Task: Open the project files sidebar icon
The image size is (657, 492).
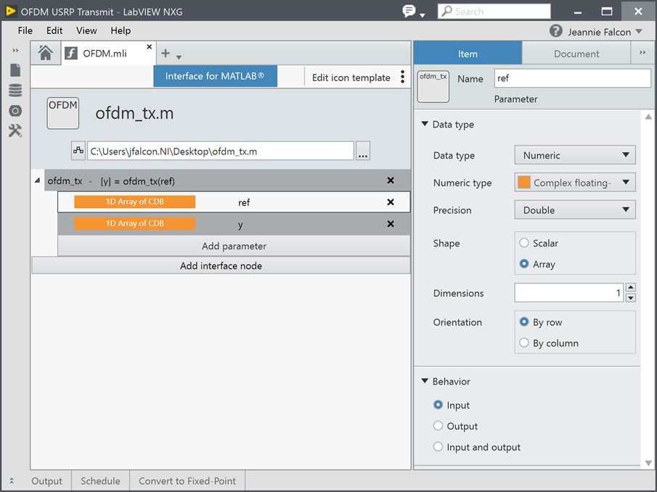Action: pos(15,70)
